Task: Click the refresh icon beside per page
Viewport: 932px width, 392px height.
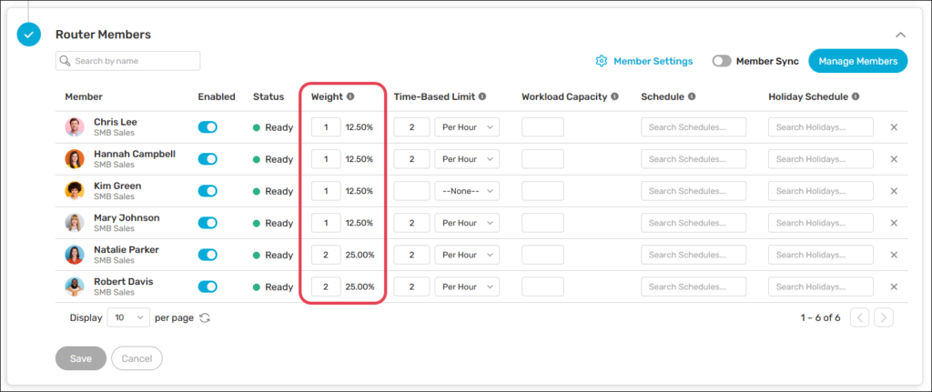Action: pyautogui.click(x=205, y=318)
